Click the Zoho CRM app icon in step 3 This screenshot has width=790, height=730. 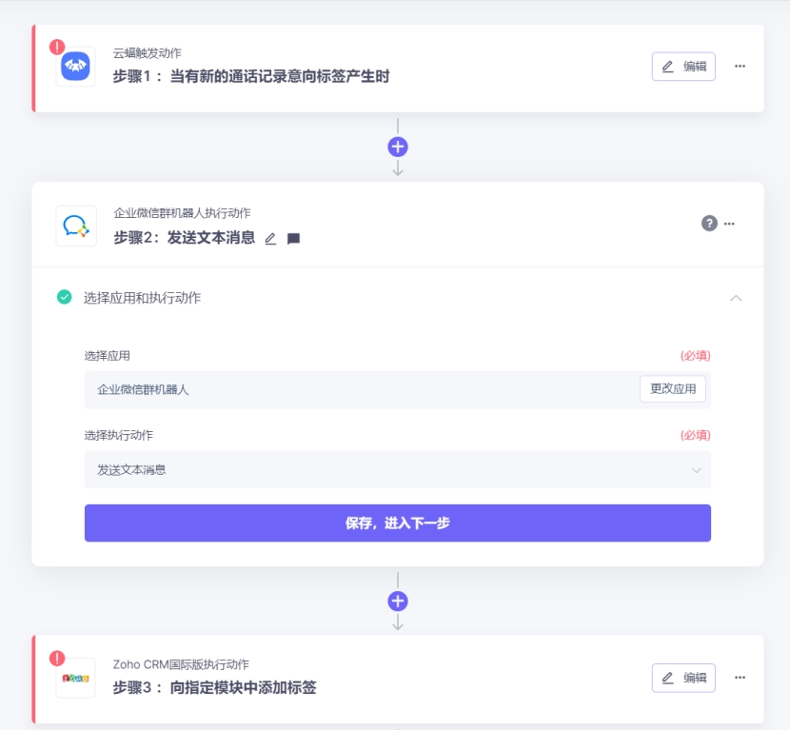(x=75, y=678)
